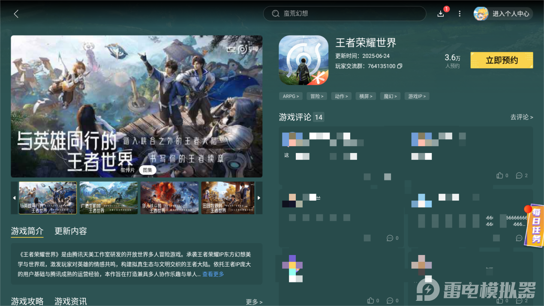This screenshot has width=544, height=306.
Task: Click the back arrow at top left
Action: pos(16,13)
